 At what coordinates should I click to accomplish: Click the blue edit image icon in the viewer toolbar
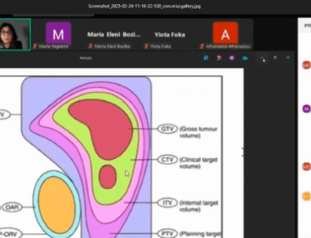[206, 58]
